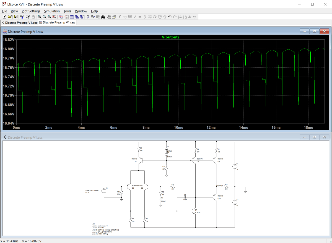Open the Tools menu
Screen dimensions: 332x243
point(67,11)
